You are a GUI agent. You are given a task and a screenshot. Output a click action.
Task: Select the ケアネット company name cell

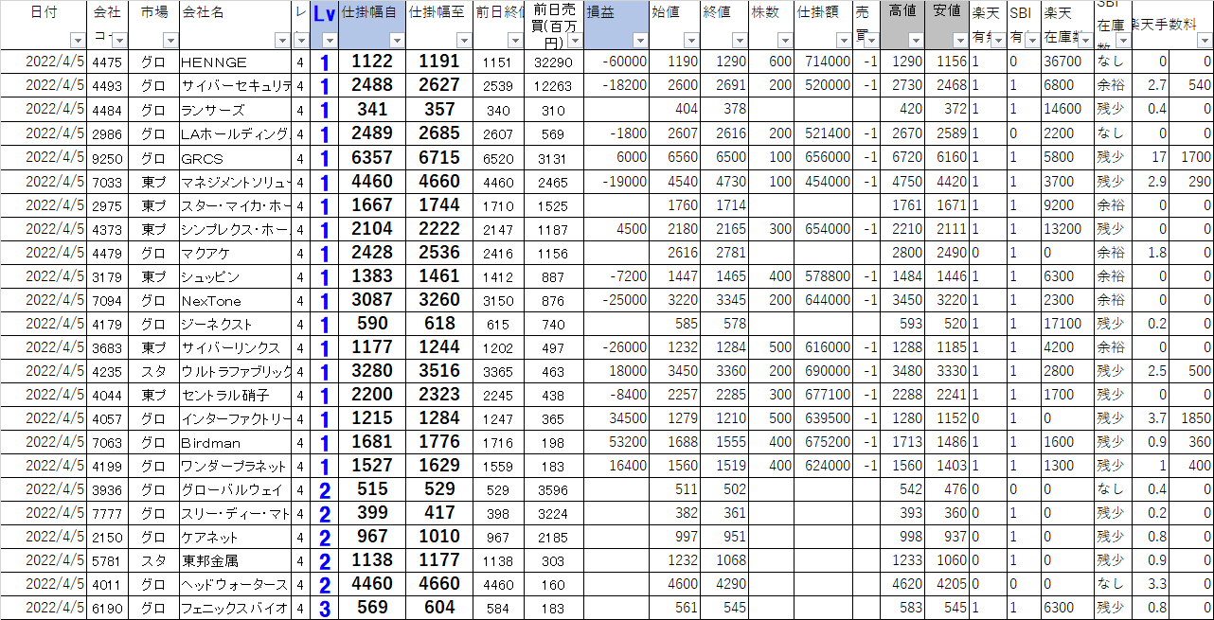point(236,537)
